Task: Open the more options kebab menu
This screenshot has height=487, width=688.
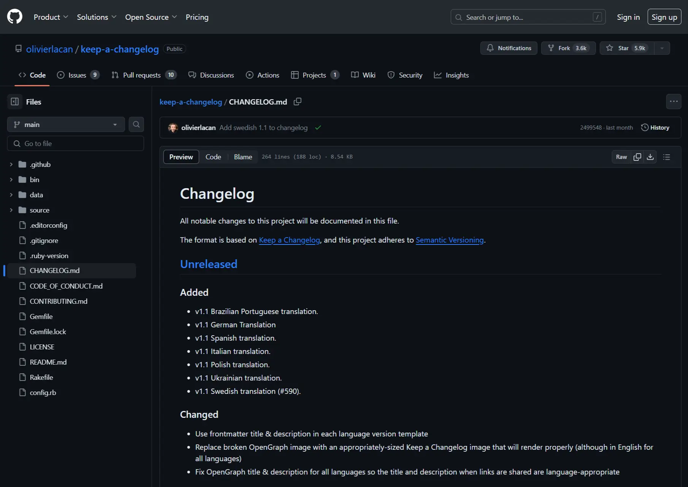Action: [x=674, y=101]
